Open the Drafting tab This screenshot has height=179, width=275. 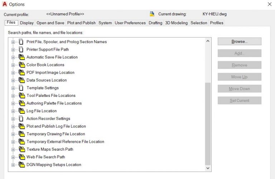tap(155, 23)
